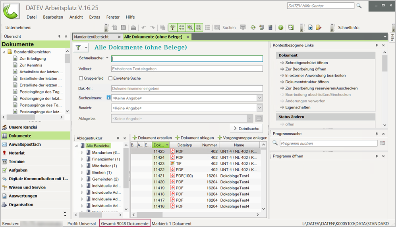Click the filter funnel icon

point(78,48)
